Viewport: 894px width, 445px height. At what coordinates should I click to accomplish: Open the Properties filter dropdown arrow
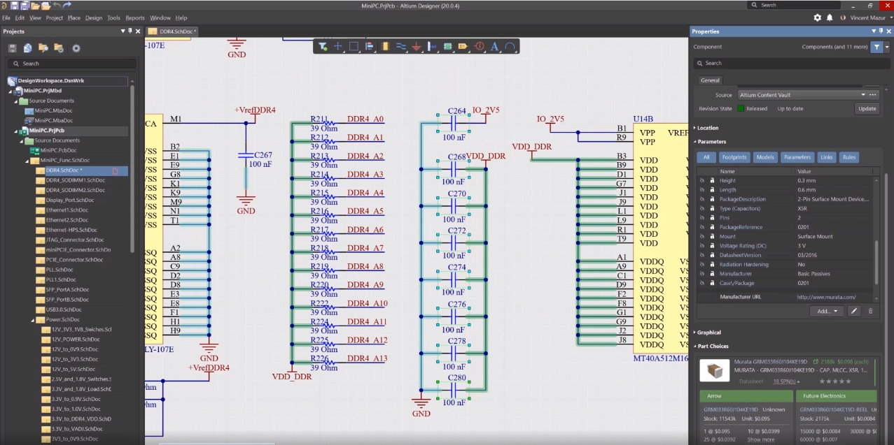tap(887, 47)
